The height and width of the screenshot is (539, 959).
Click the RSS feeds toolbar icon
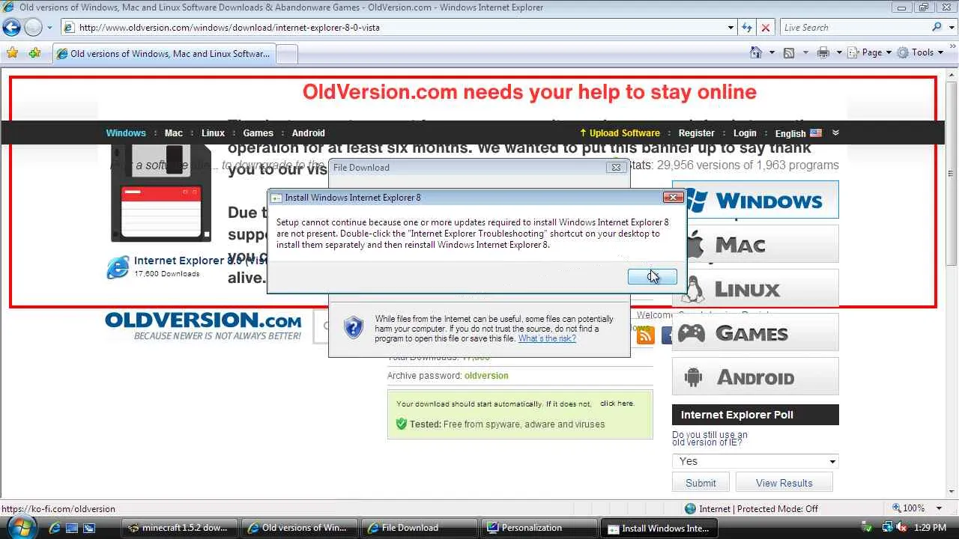(x=789, y=52)
